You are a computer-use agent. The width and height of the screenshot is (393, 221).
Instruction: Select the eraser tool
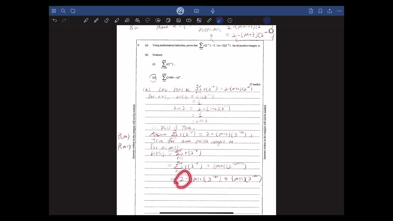click(x=107, y=20)
